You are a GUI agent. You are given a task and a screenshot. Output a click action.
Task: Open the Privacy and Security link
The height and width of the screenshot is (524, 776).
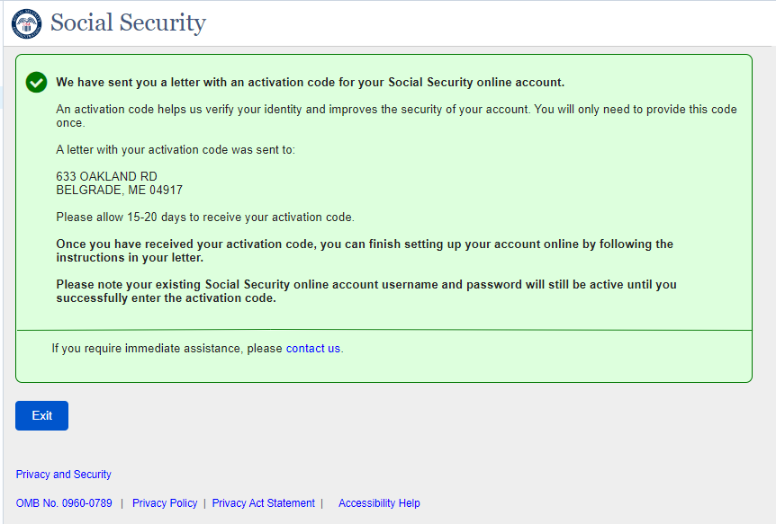[x=64, y=475]
